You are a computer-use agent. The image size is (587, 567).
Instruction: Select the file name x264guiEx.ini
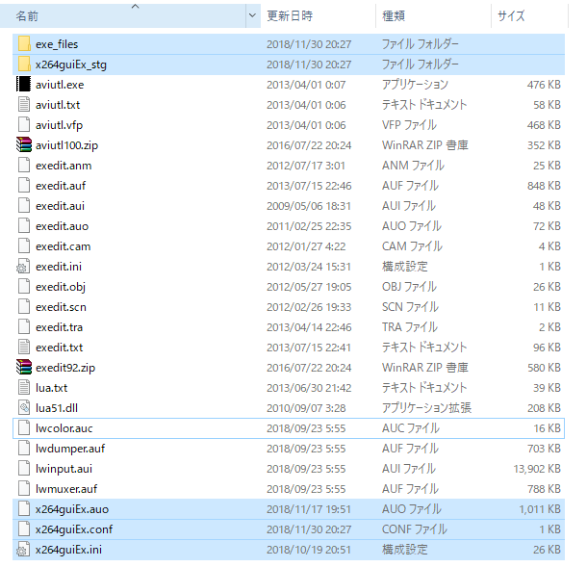pyautogui.click(x=68, y=550)
